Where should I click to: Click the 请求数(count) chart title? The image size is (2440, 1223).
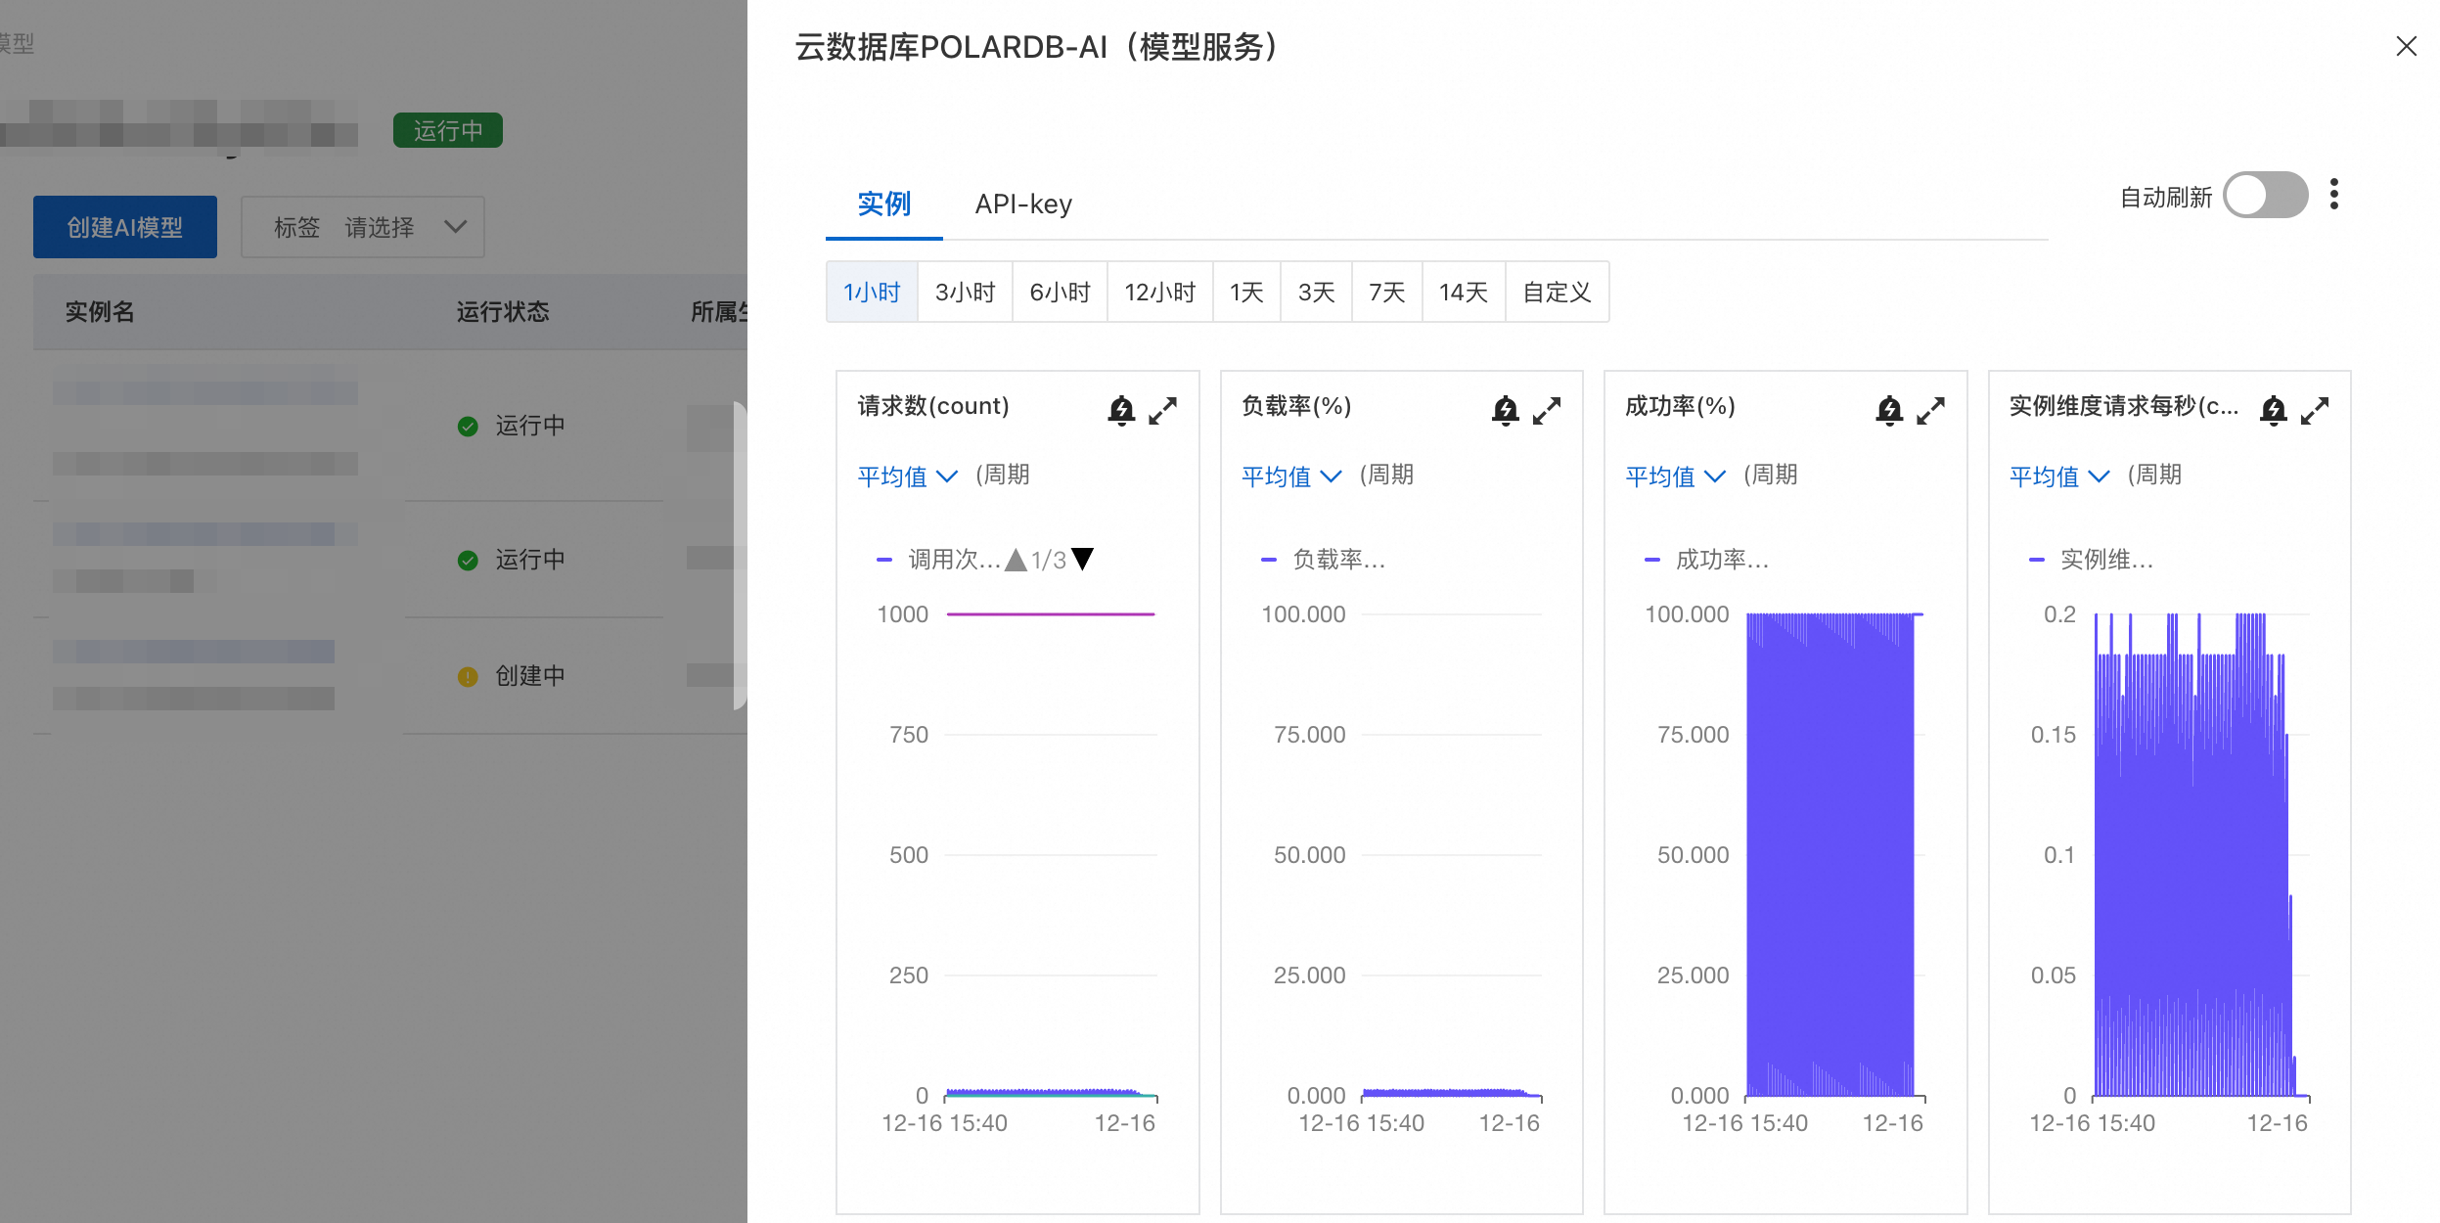[933, 406]
